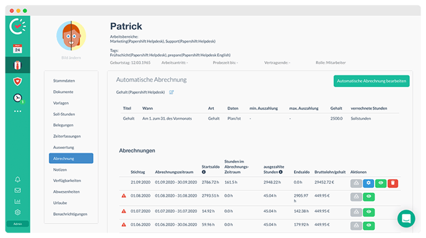
Task: Open the notifications bell icon
Action: point(18,179)
